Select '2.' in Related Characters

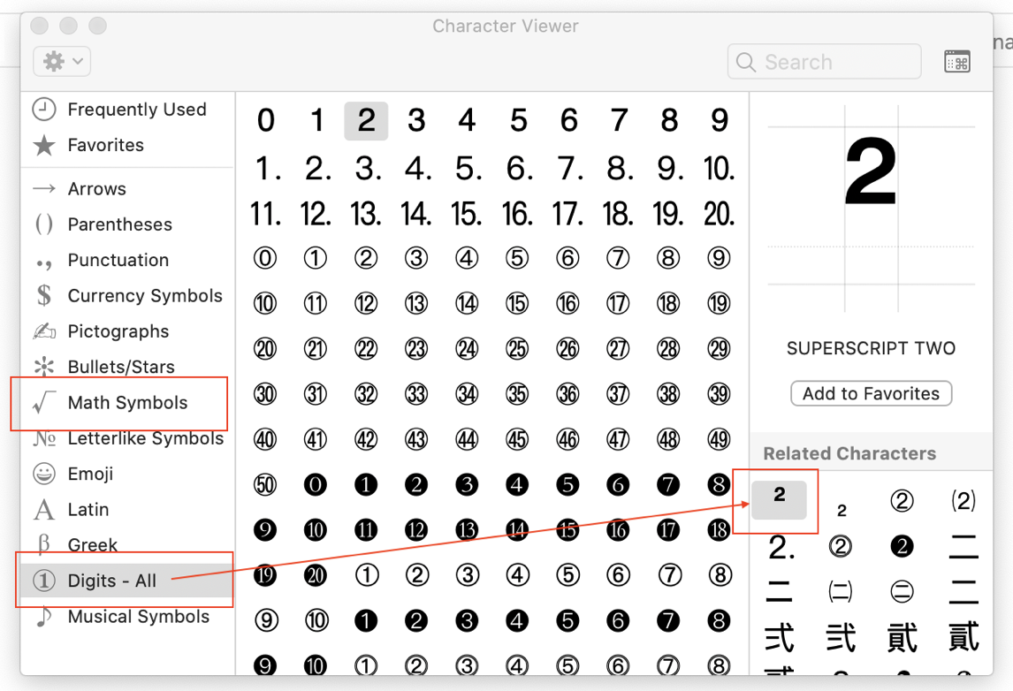781,546
